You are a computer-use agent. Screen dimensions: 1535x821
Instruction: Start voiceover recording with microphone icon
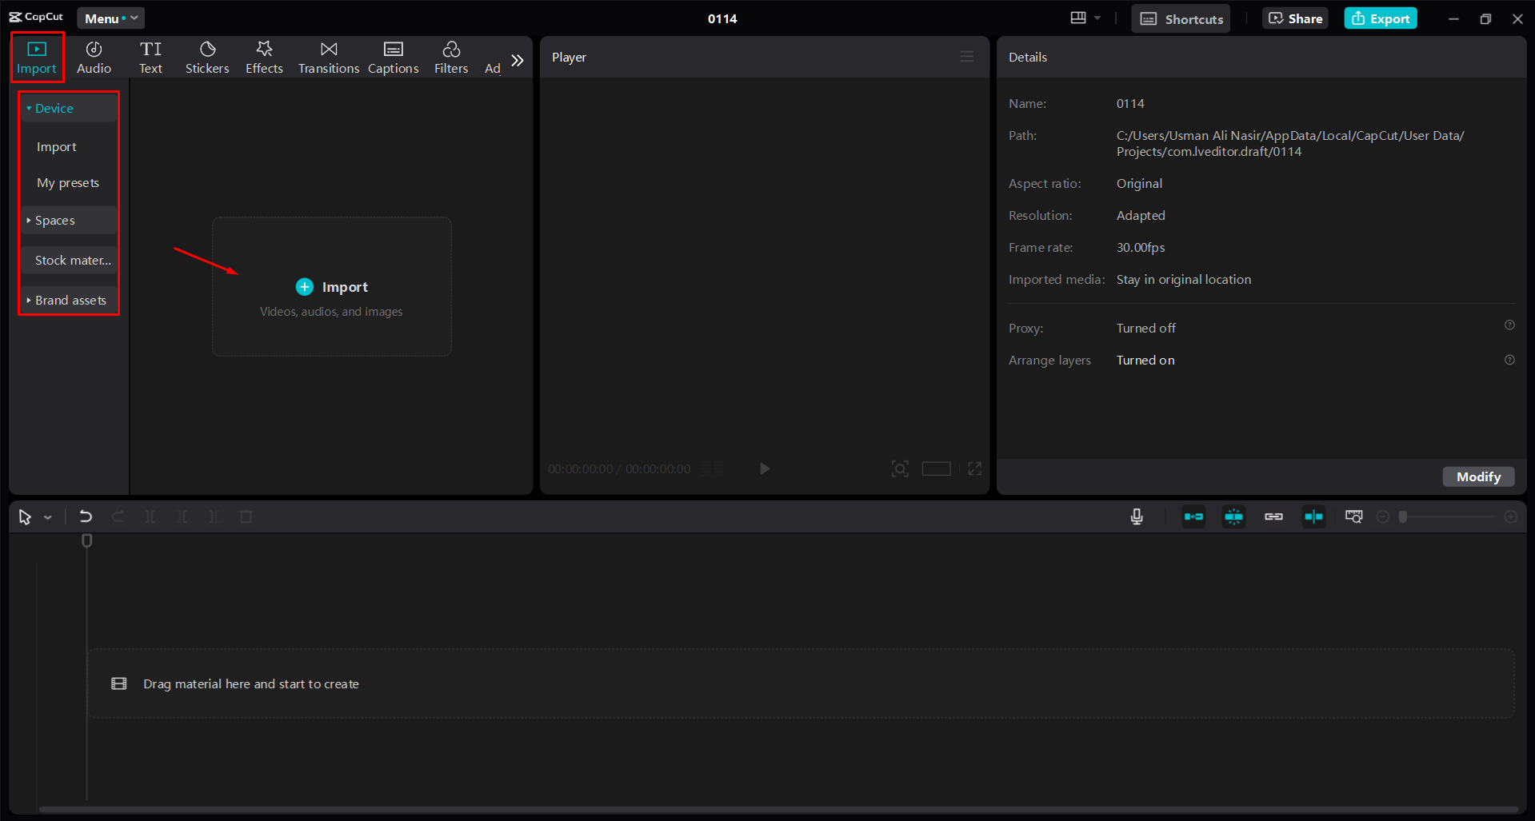point(1137,517)
